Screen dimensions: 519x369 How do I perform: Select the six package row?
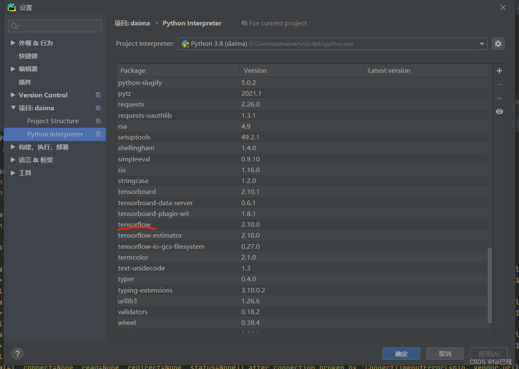pyautogui.click(x=302, y=170)
